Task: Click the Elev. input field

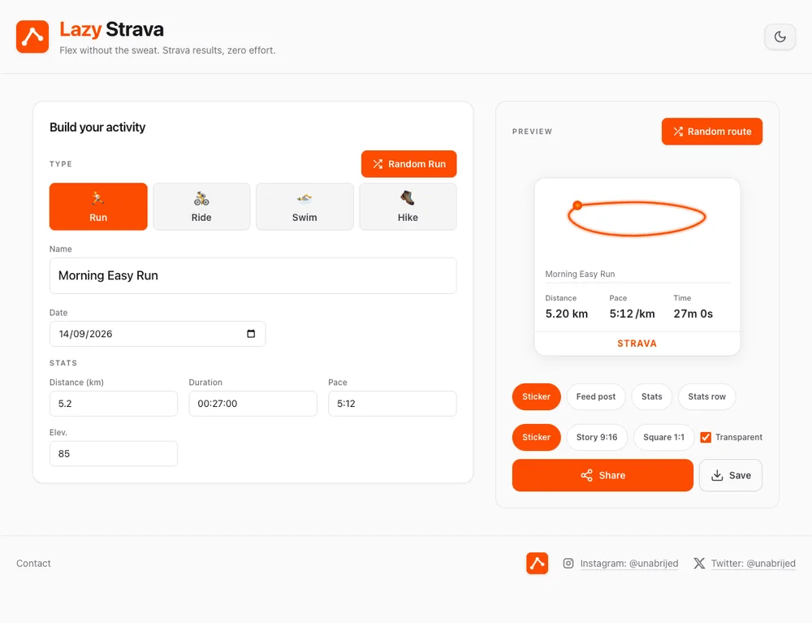Action: point(114,454)
